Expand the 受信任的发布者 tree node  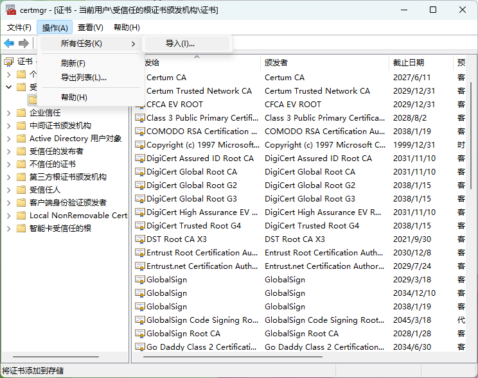tap(8, 151)
